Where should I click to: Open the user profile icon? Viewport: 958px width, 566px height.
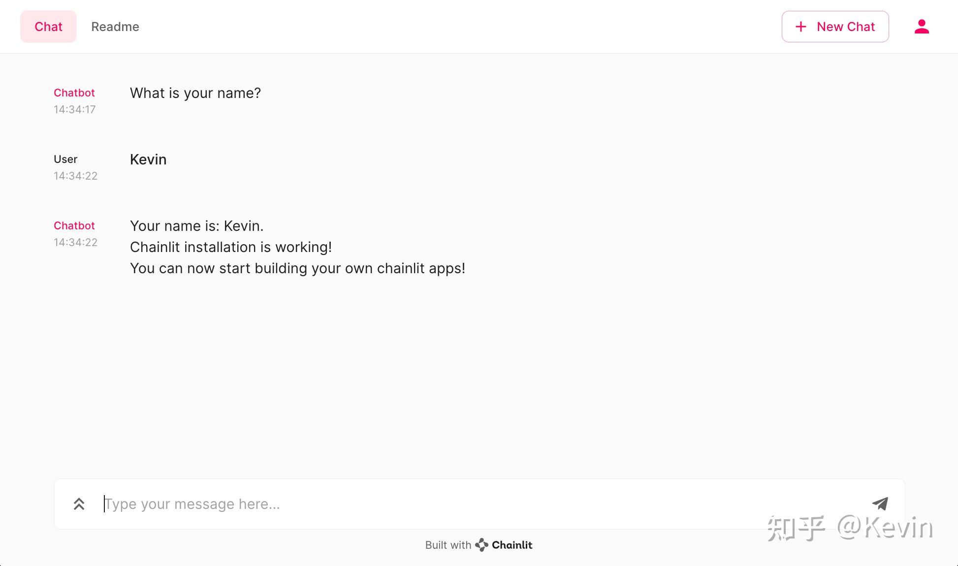coord(922,27)
